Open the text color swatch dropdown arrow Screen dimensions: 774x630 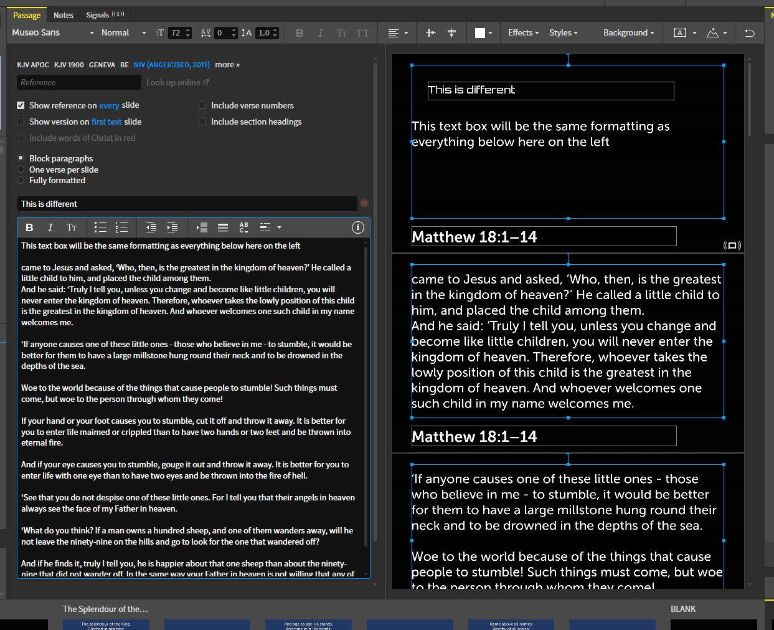(491, 33)
